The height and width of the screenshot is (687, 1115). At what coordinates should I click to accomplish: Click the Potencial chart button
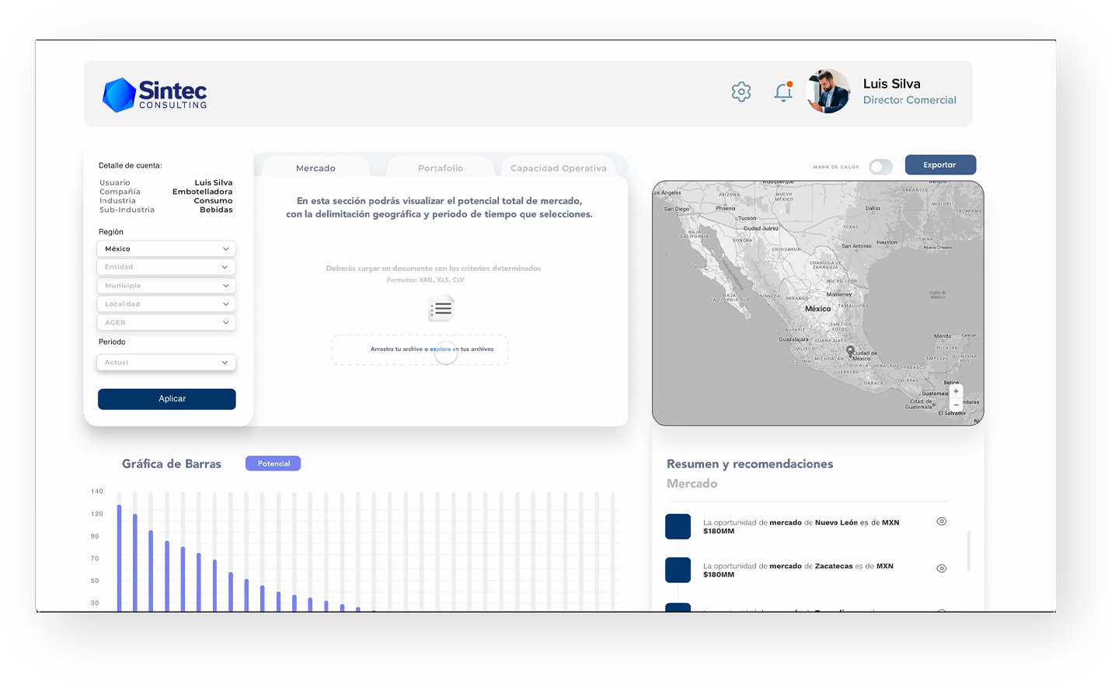274,463
